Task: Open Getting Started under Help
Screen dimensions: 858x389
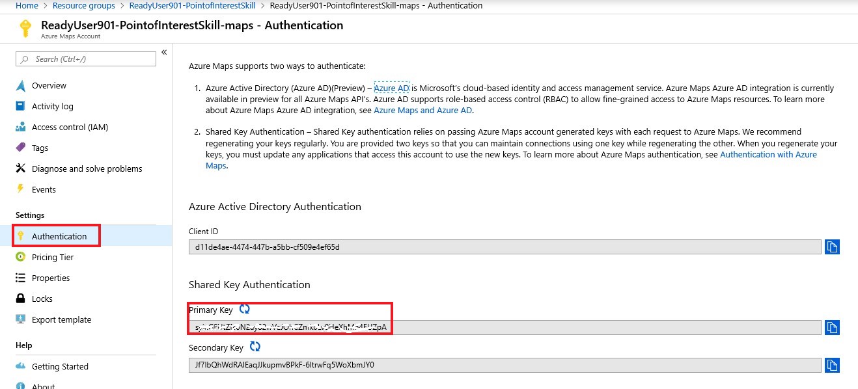Action: tap(60, 366)
